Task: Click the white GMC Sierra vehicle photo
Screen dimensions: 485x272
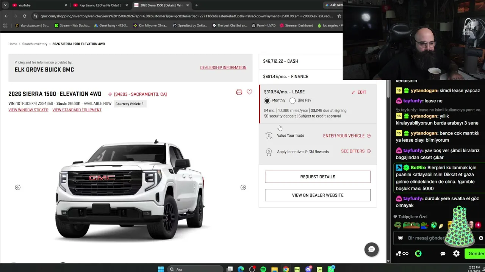Action: coord(130,190)
